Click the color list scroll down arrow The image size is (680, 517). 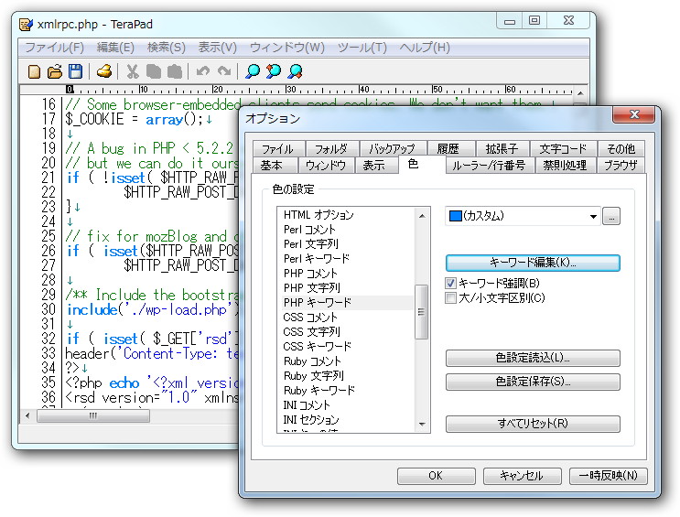pos(422,425)
